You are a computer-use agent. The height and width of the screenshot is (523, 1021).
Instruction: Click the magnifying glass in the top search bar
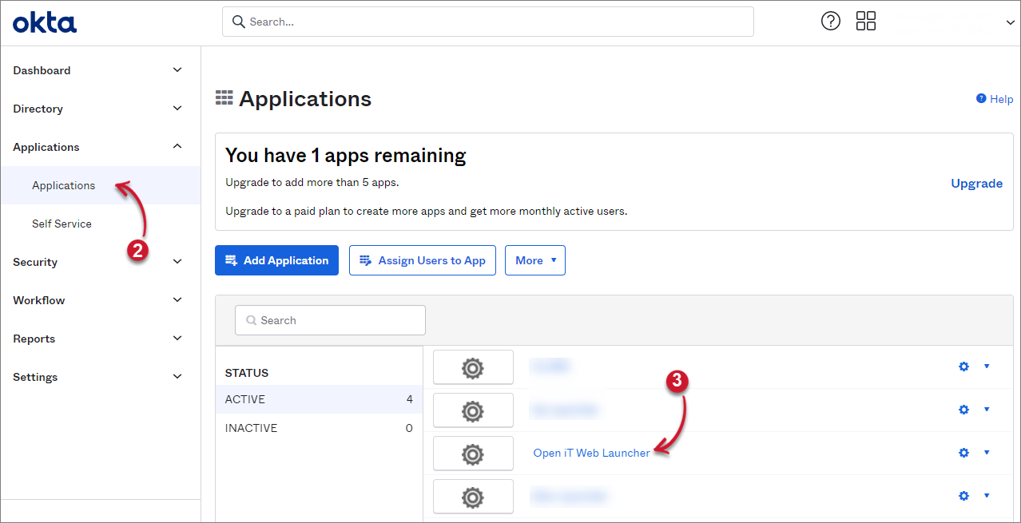click(239, 22)
